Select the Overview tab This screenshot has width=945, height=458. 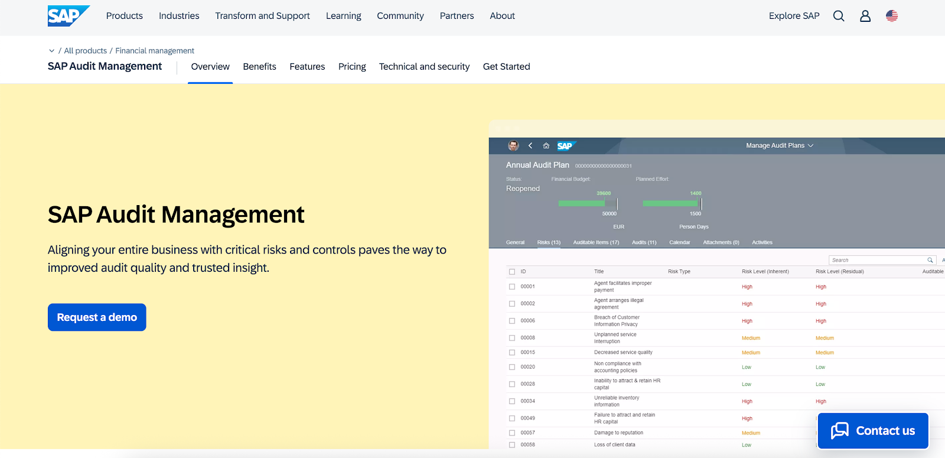coord(210,67)
